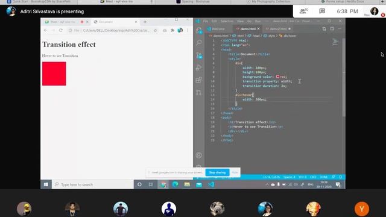Viewport: 386px width, 217px height.
Task: Open the Extensions icon in VS Code
Action: 199,80
